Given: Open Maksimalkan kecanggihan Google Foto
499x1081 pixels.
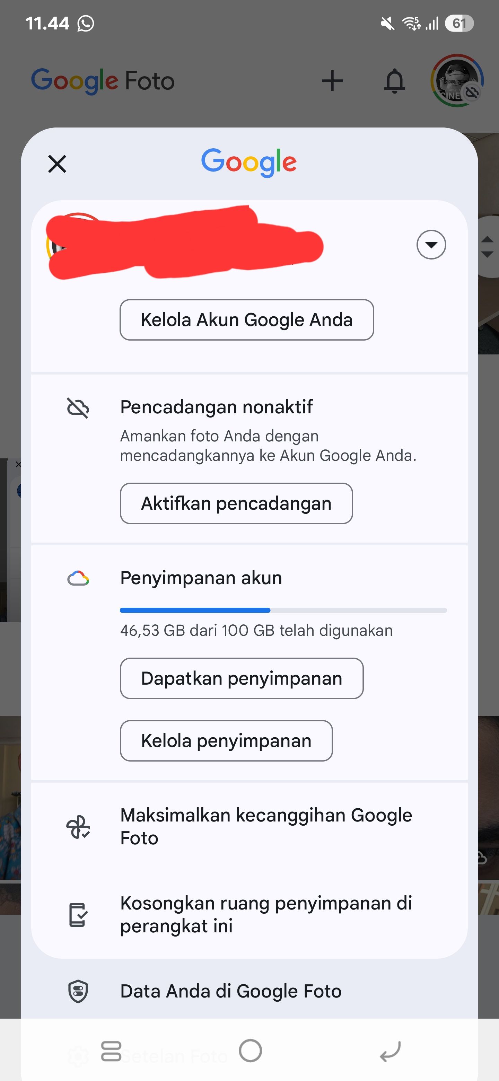Looking at the screenshot, I should point(266,825).
